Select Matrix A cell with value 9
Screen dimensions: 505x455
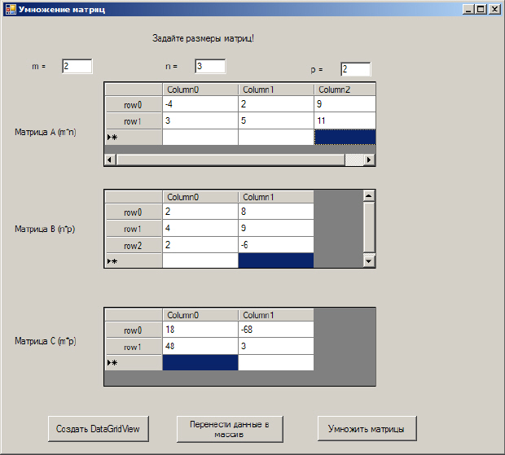345,104
